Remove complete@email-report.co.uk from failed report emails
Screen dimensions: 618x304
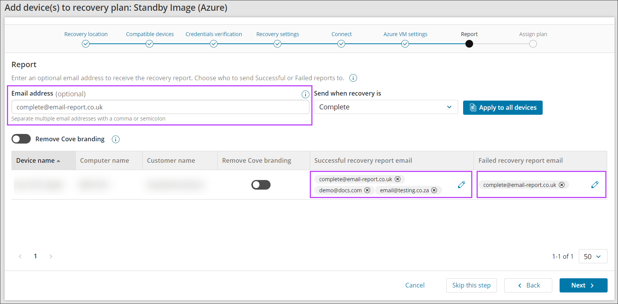(x=562, y=185)
